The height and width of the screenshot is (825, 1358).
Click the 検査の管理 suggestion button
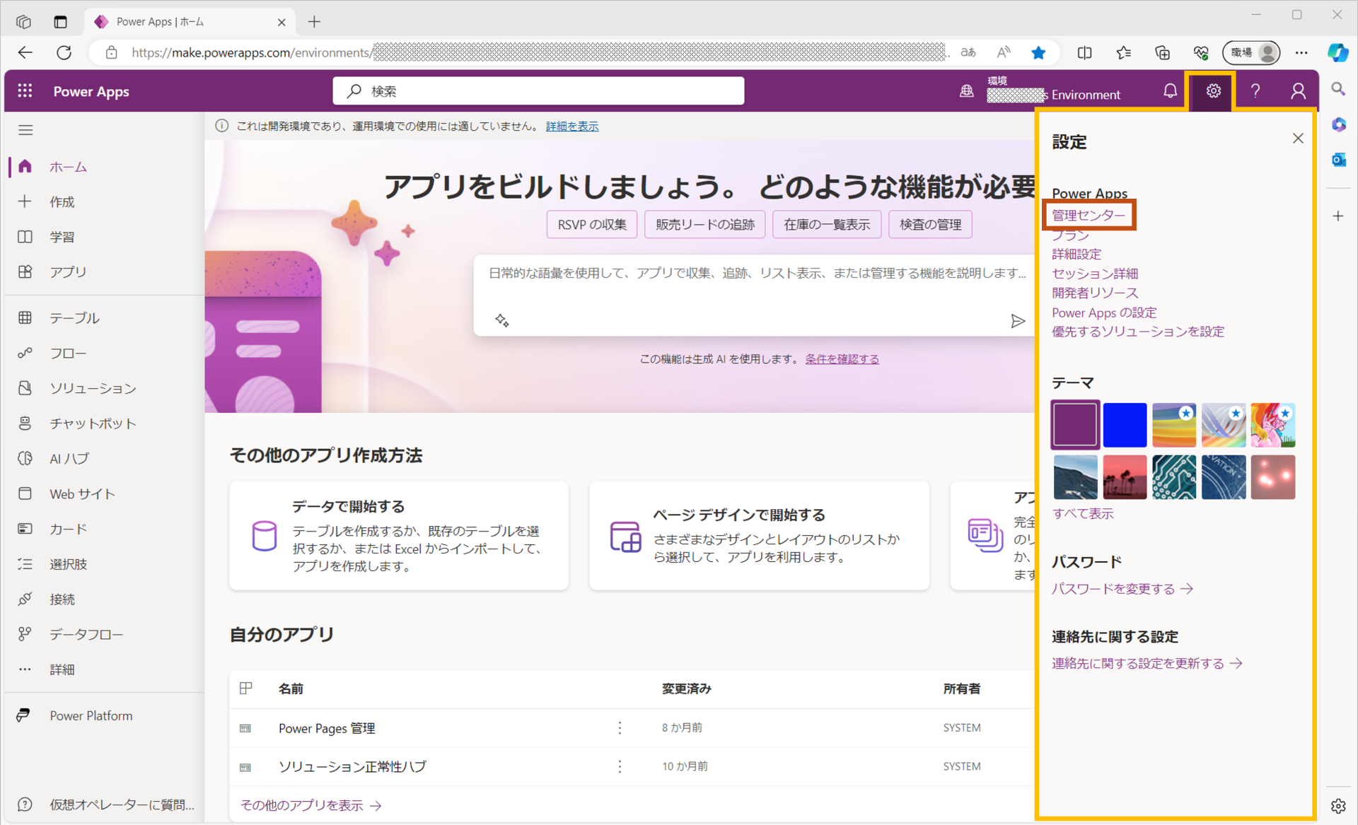pyautogui.click(x=930, y=225)
